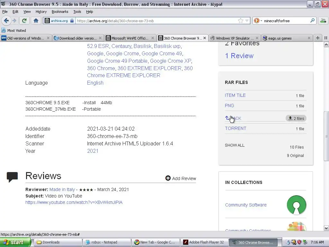Switch to Adobe Flash Player 32 taskbar item
329x247 pixels.
point(204,242)
